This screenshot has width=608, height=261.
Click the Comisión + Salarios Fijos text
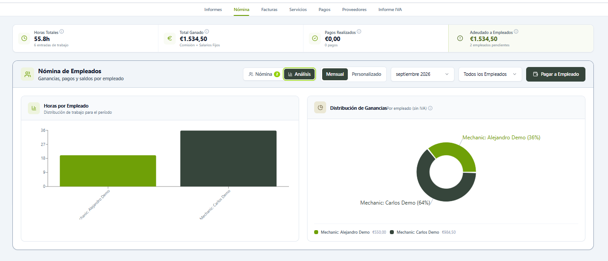tap(200, 45)
